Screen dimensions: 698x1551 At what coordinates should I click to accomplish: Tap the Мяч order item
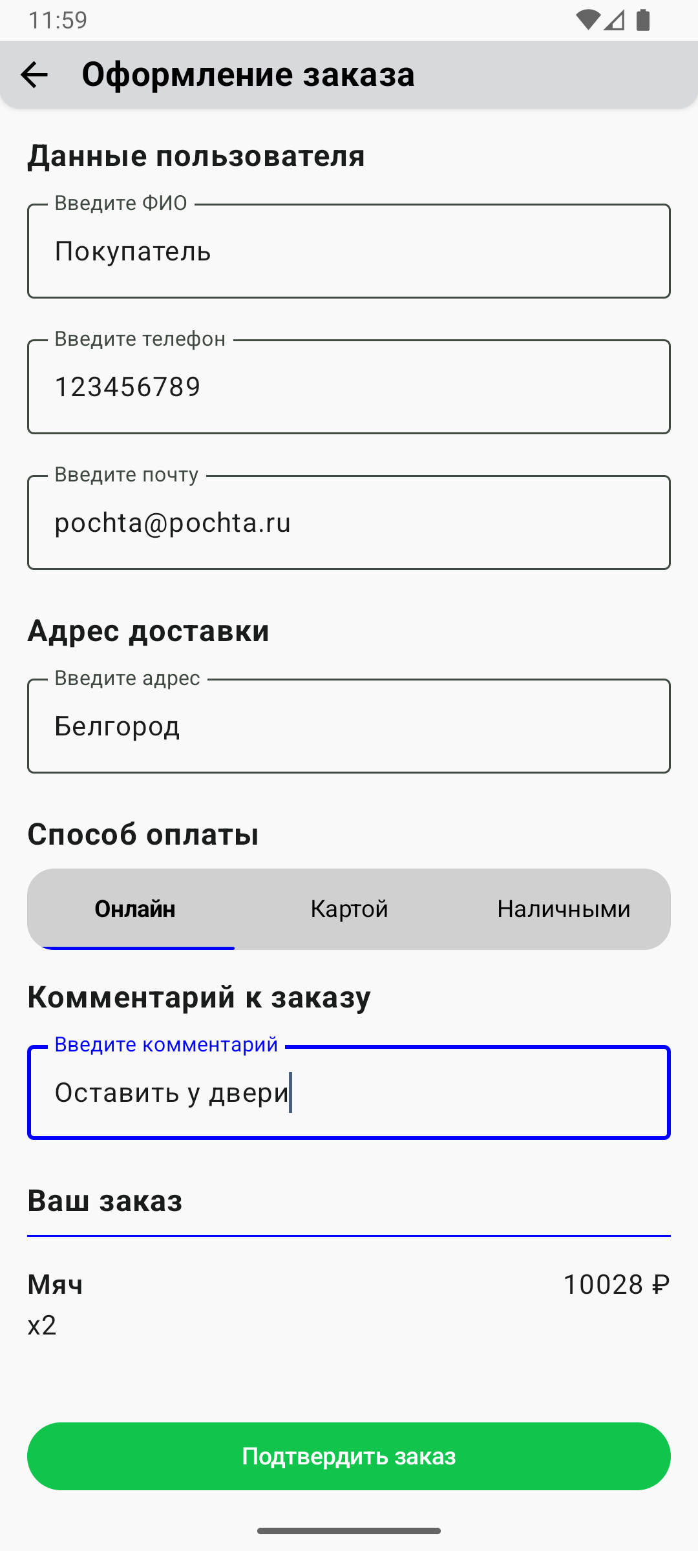(x=56, y=1284)
